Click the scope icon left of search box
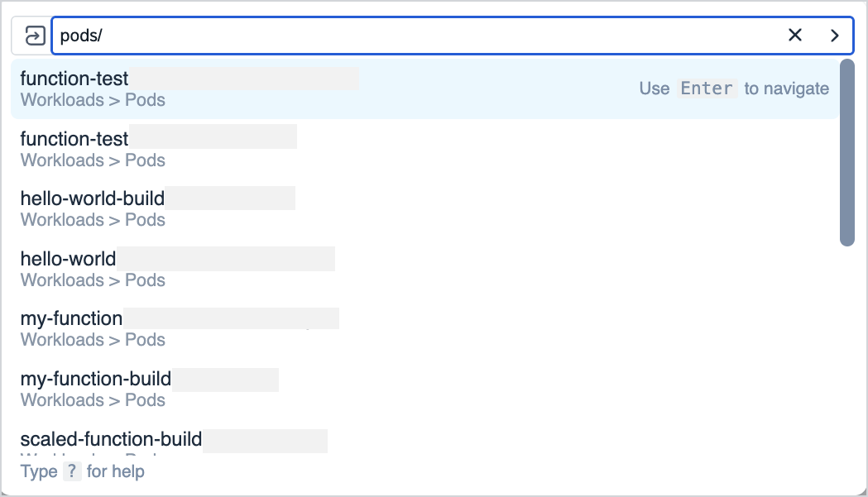This screenshot has width=868, height=497. (x=34, y=36)
